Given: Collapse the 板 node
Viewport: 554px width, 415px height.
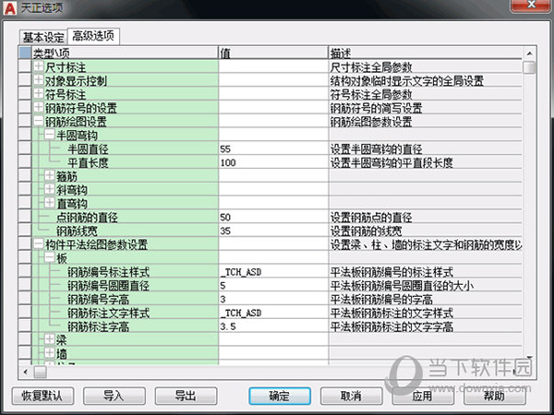Looking at the screenshot, I should 50,257.
